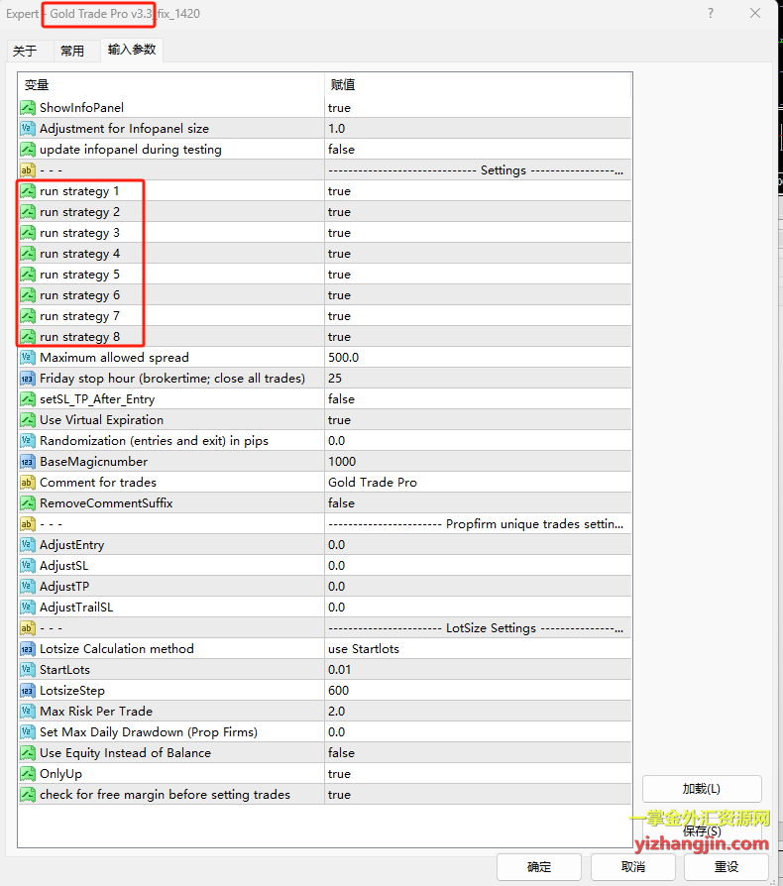Click the 确定 button
Viewport: 783px width, 886px height.
[x=539, y=867]
